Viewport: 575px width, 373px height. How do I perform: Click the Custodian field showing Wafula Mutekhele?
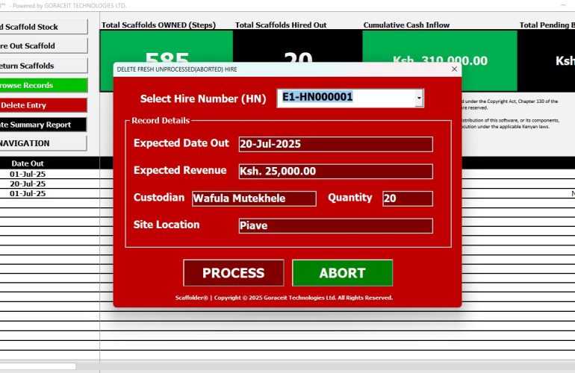point(254,198)
